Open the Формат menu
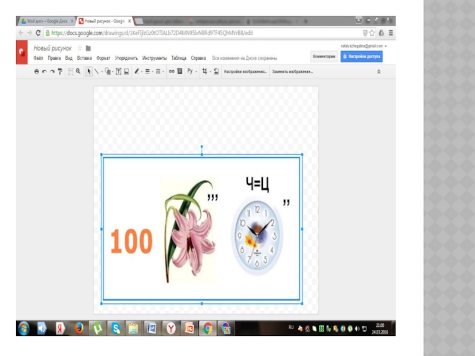The width and height of the screenshot is (475, 356). coord(103,58)
